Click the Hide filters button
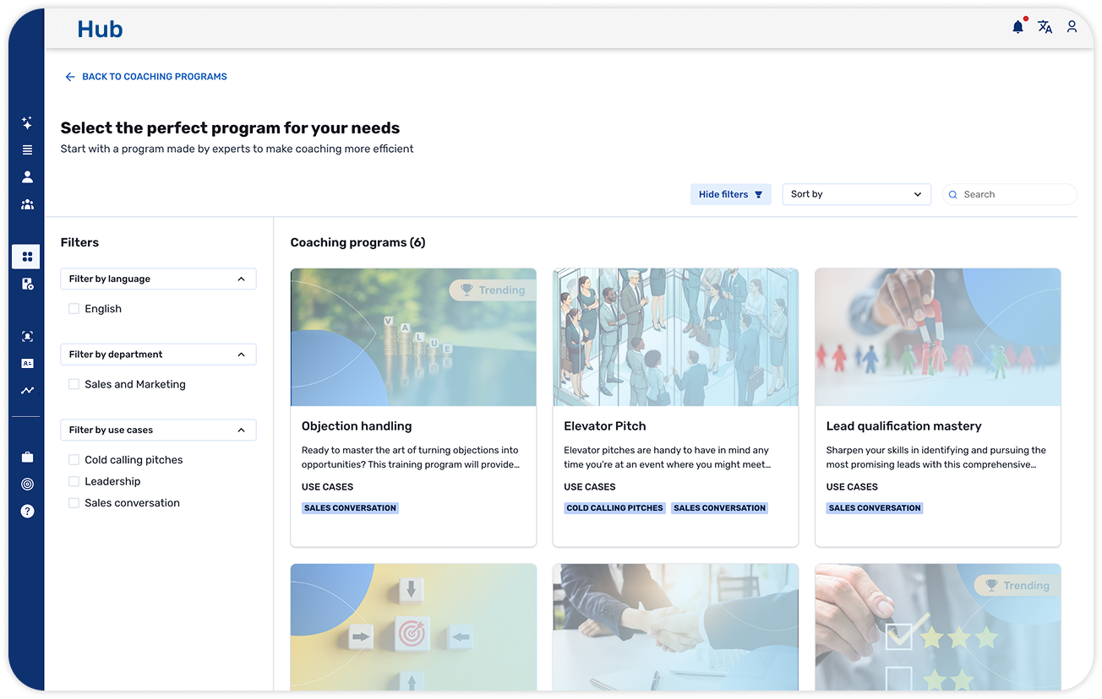The width and height of the screenshot is (1102, 699). click(x=730, y=194)
